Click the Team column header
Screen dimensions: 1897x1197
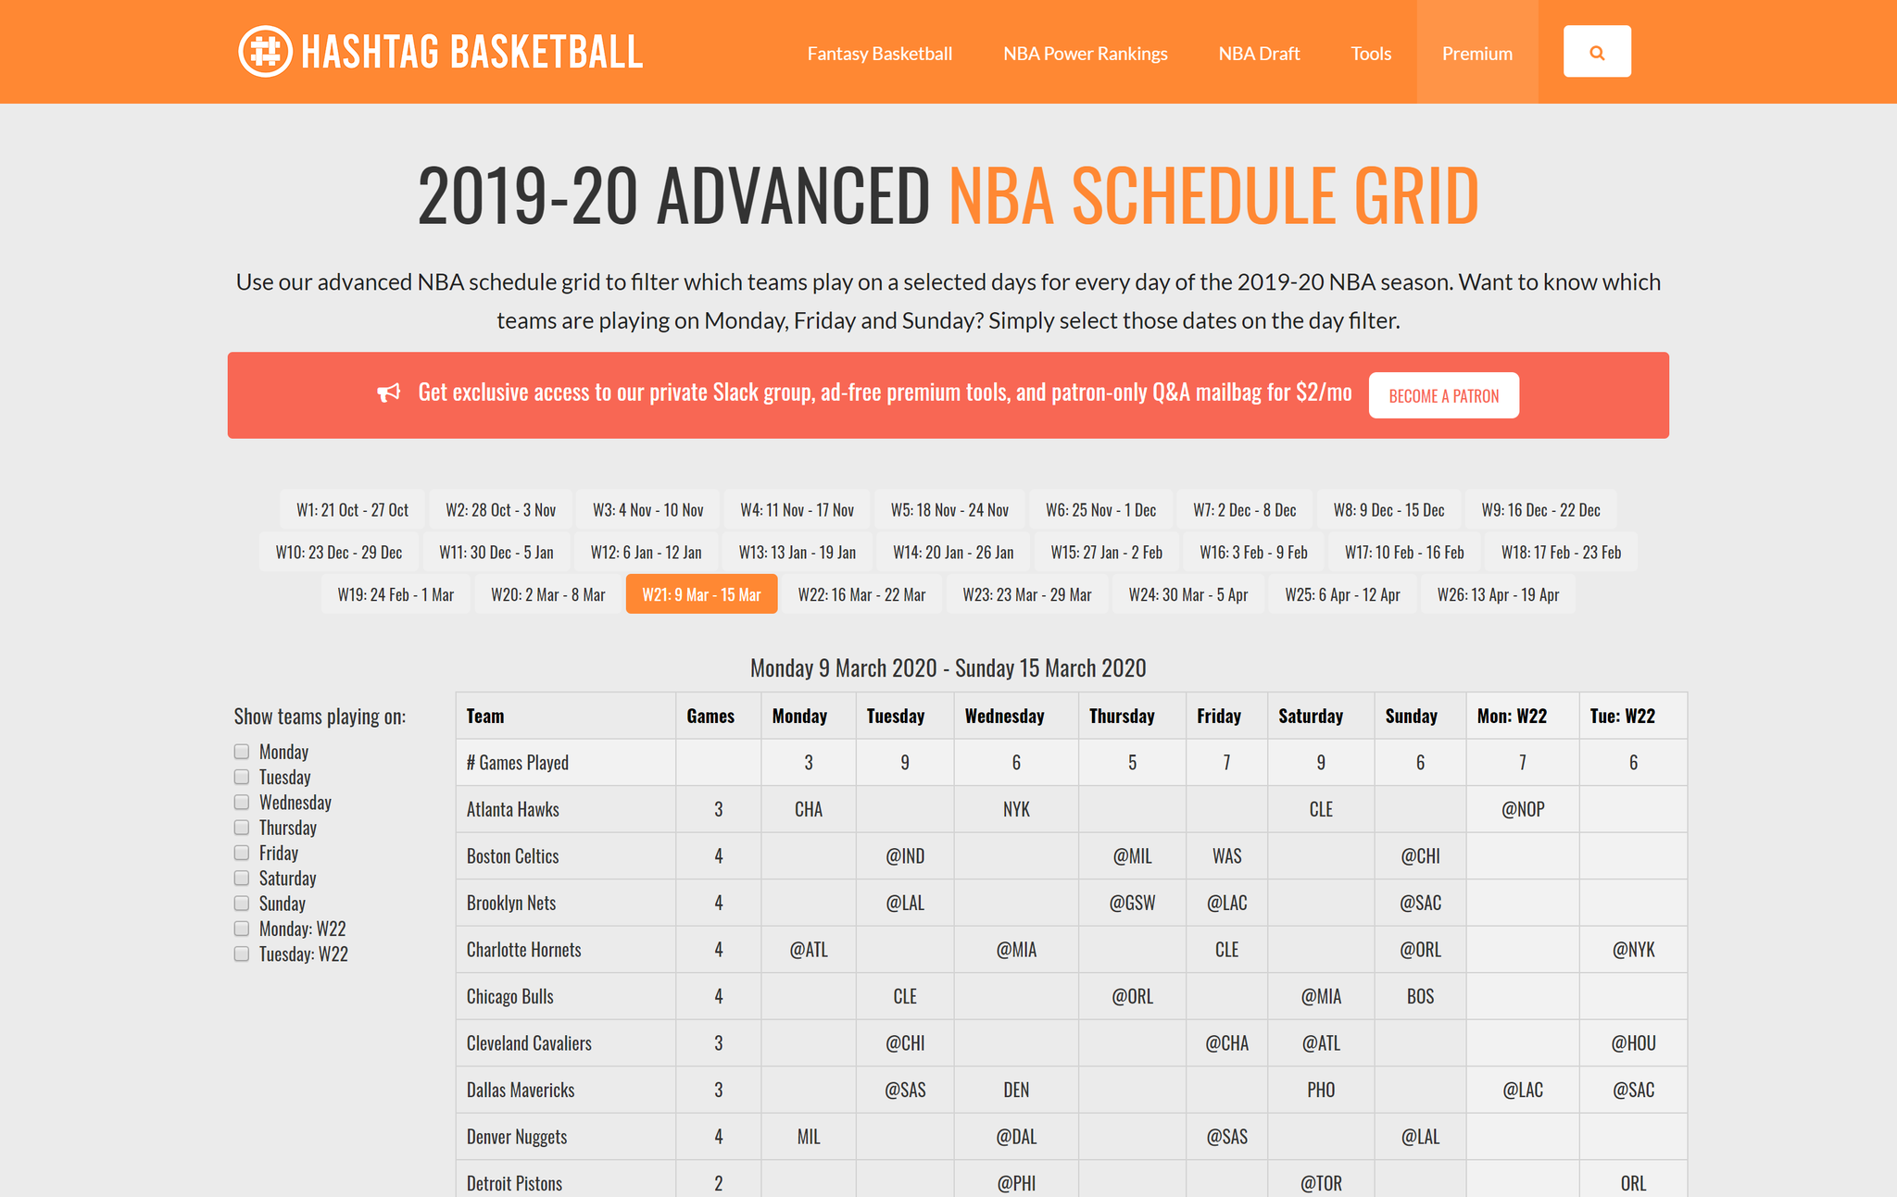(485, 717)
